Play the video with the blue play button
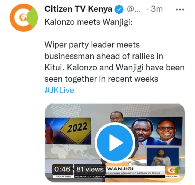This screenshot has height=185, width=195. pos(115,142)
